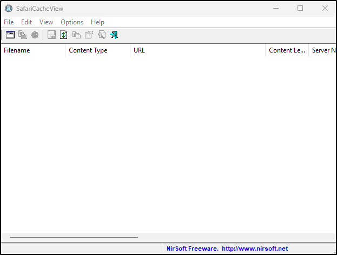The width and height of the screenshot is (337, 255).
Task: Open the Options menu
Action: (x=72, y=22)
